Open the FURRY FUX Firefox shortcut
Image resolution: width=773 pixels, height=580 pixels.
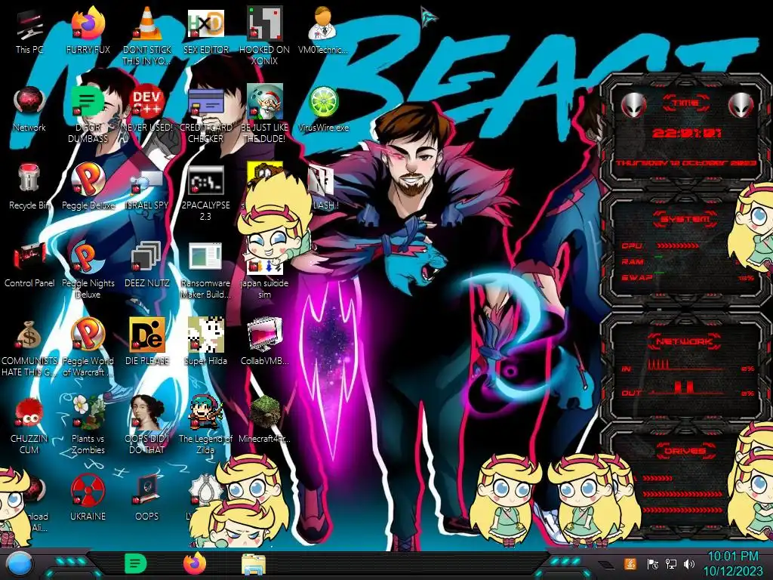(x=88, y=30)
